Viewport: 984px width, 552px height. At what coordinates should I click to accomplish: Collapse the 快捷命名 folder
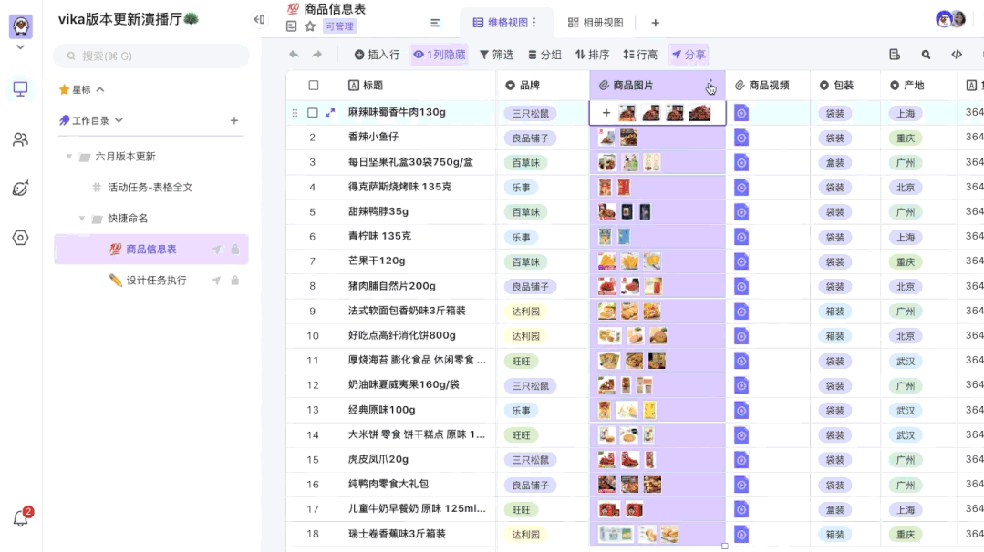coord(81,218)
